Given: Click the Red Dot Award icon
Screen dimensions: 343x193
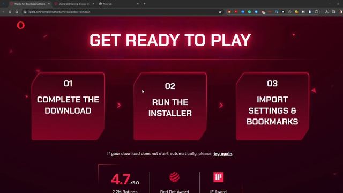Looking at the screenshot, I should (174, 177).
